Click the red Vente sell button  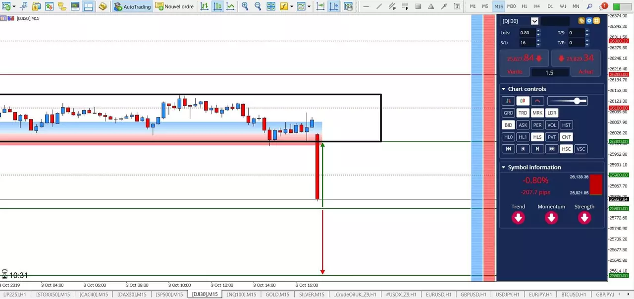pos(525,63)
